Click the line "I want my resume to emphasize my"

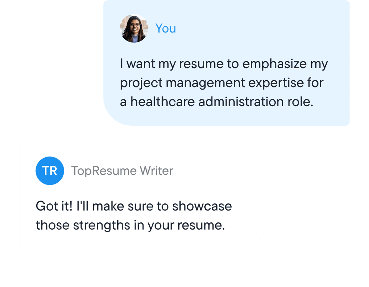tap(224, 64)
